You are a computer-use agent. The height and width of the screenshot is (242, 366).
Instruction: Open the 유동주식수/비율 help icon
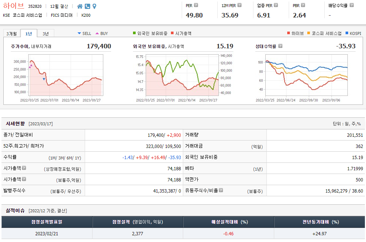click(x=221, y=190)
